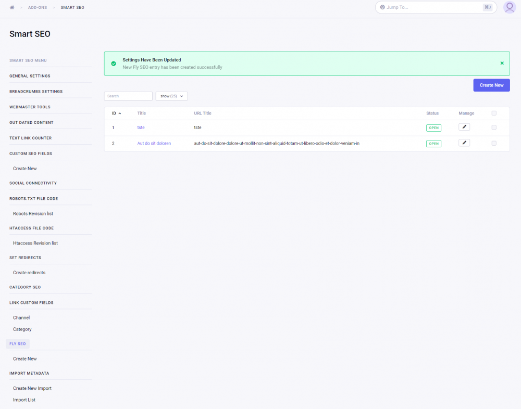This screenshot has width=521, height=409.
Task: Edit entry 'tste' with pencil icon
Action: click(464, 127)
